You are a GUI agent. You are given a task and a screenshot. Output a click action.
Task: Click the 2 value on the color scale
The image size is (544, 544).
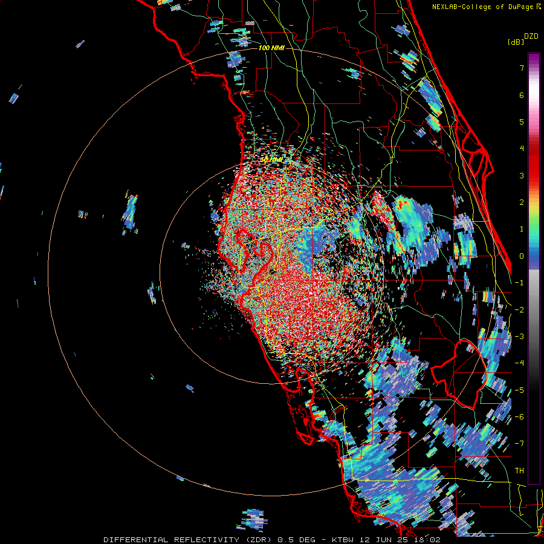[x=522, y=202]
